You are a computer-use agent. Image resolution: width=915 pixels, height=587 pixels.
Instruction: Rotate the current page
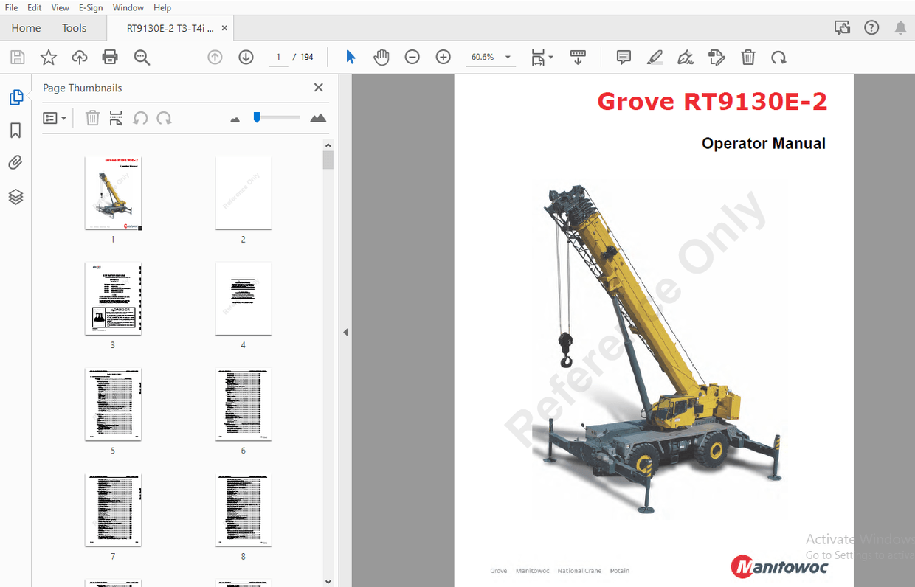tap(778, 57)
